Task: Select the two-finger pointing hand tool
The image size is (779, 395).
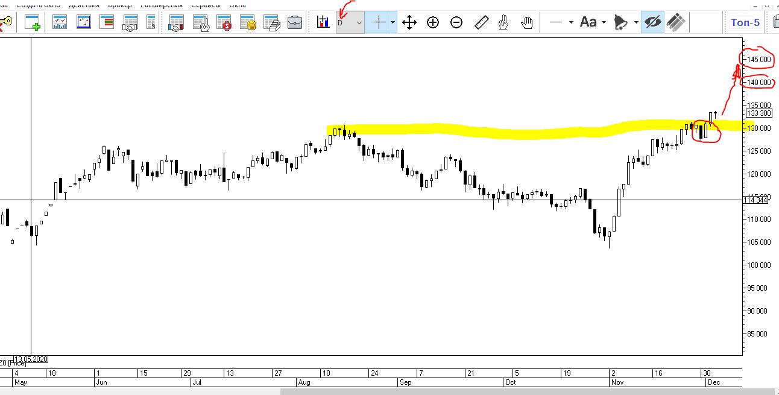Action: point(504,23)
